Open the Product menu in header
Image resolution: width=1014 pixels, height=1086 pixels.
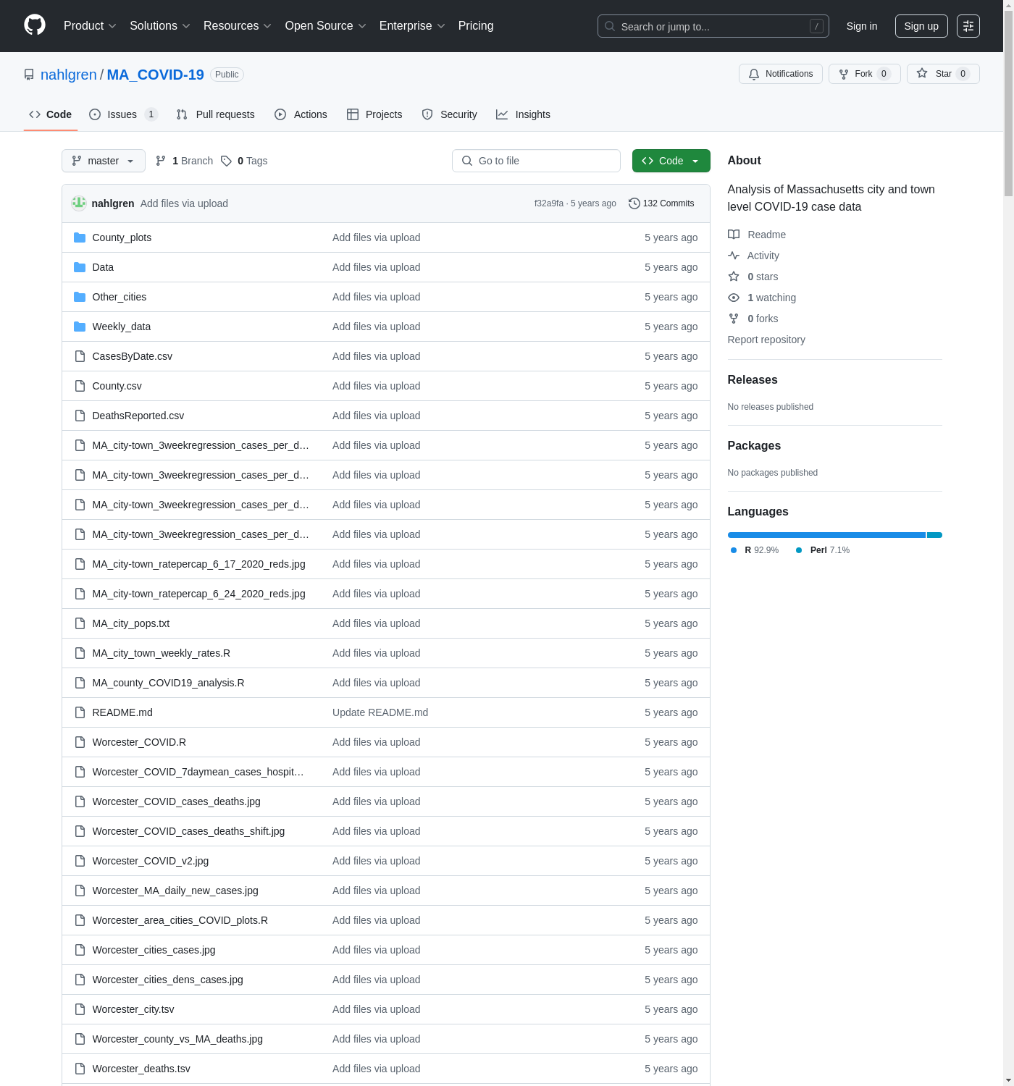[90, 26]
